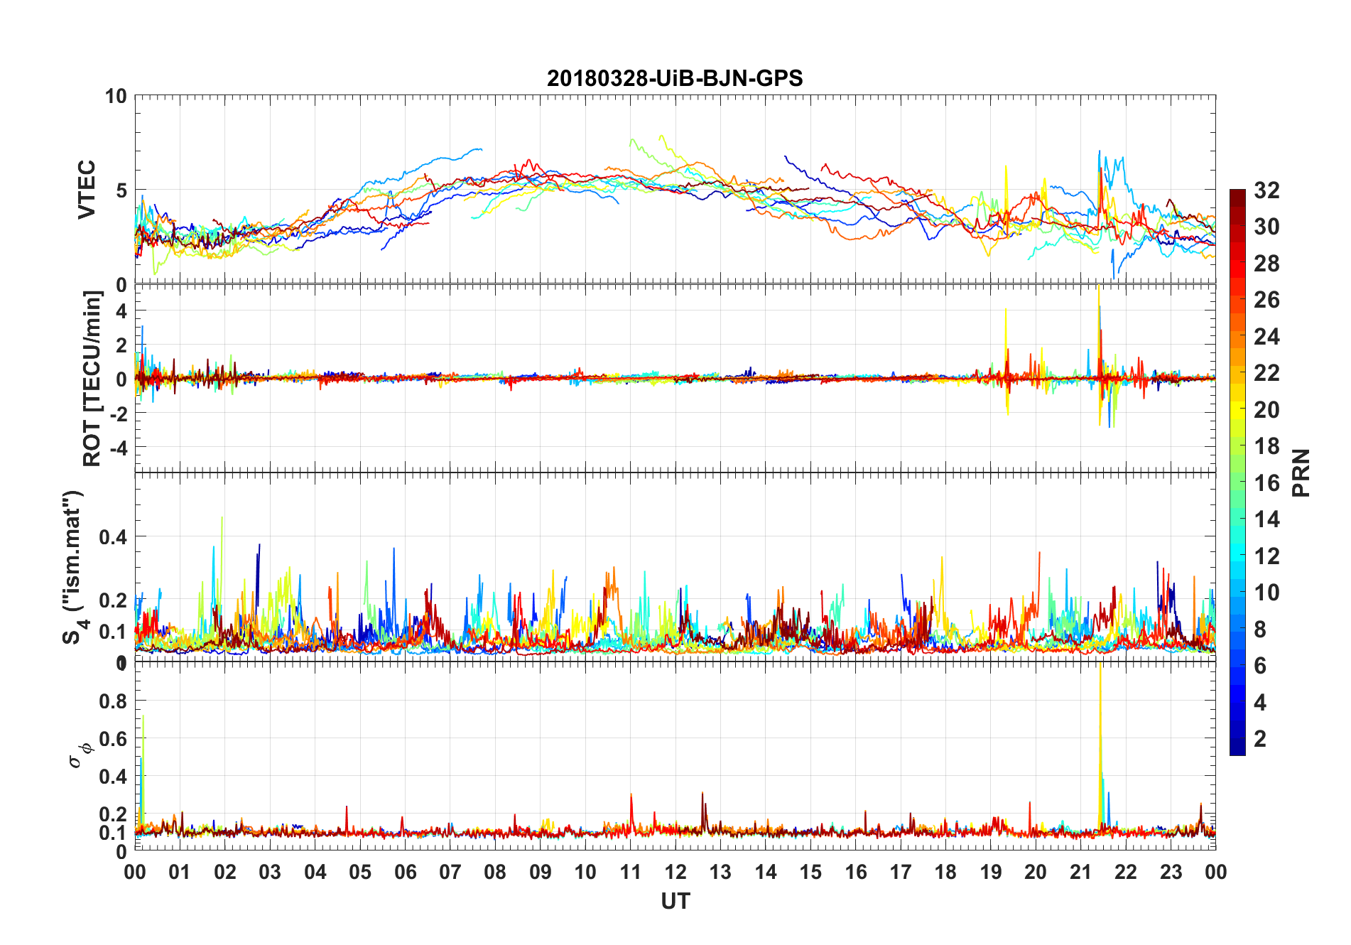This screenshot has height=945, width=1351.
Task: Click colorbar tick label 24
Action: [1266, 337]
